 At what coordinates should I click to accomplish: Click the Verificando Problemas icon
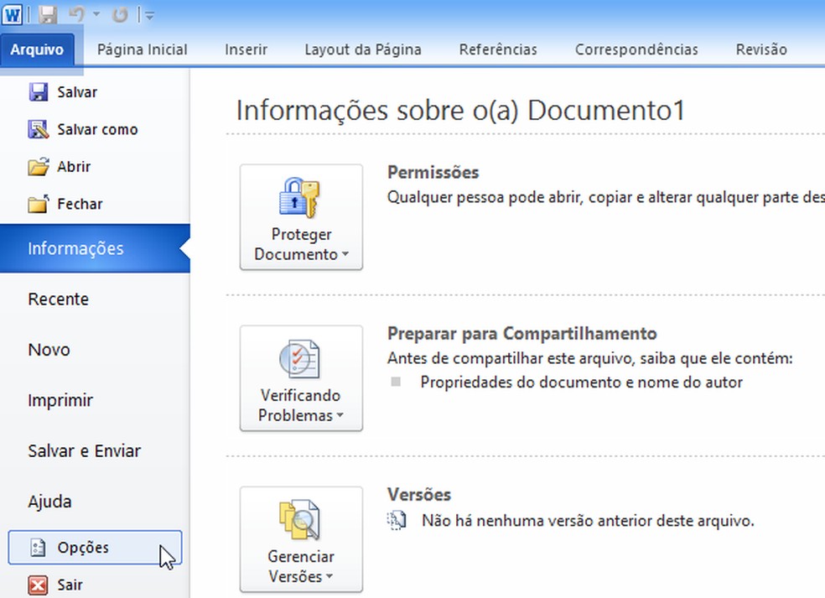pos(300,359)
